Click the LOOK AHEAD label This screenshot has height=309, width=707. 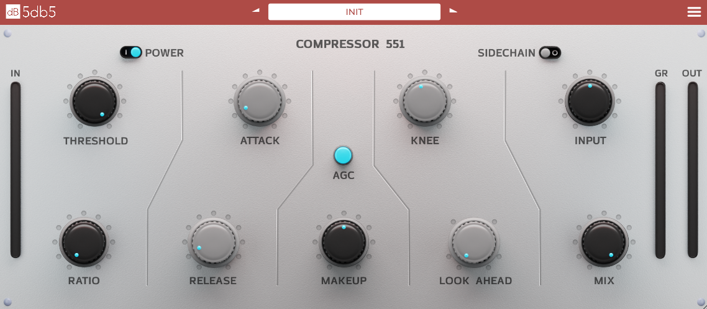tap(476, 280)
